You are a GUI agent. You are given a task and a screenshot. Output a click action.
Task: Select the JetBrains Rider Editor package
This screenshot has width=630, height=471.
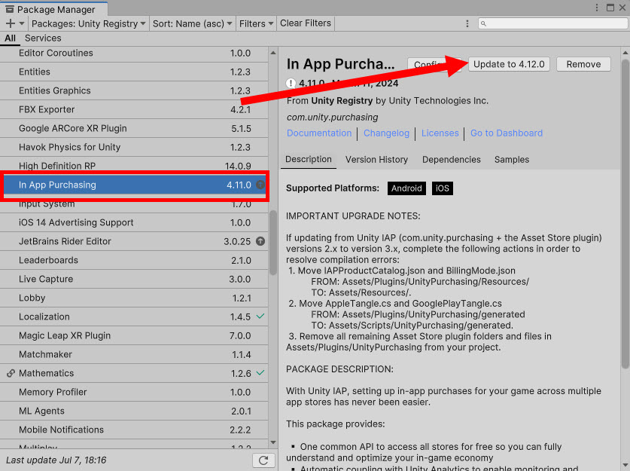click(134, 241)
